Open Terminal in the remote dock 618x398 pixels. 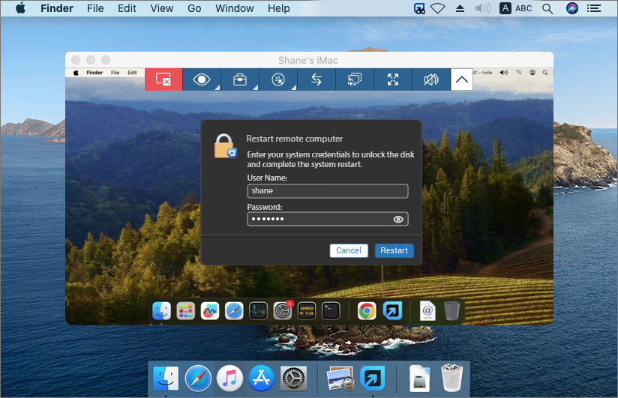[331, 311]
